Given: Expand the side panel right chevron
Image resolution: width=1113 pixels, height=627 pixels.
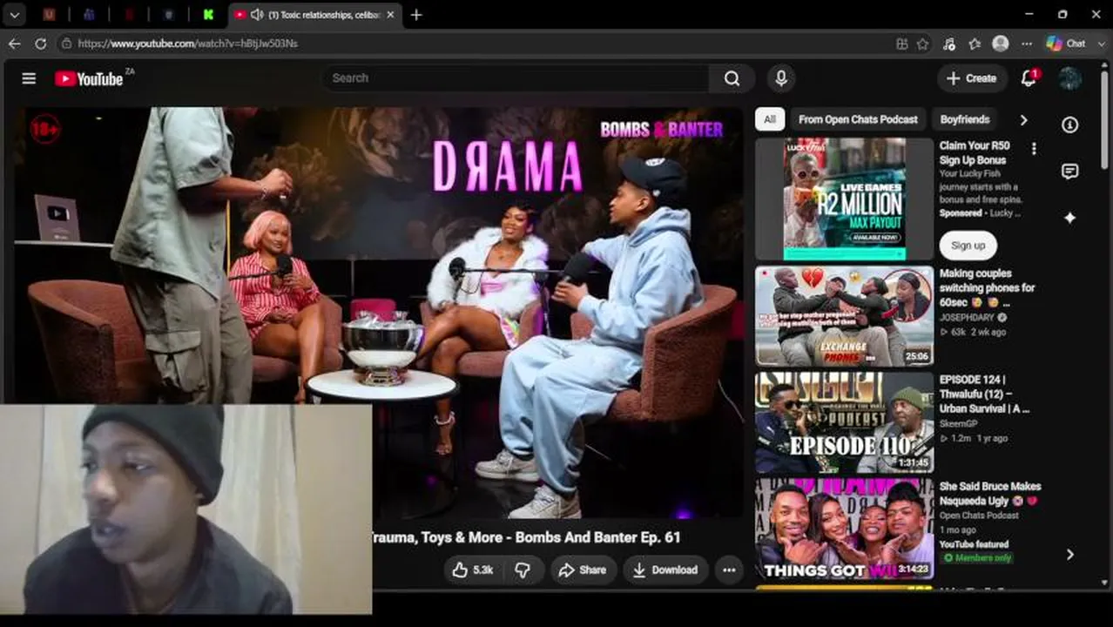Looking at the screenshot, I should click(x=1069, y=555).
